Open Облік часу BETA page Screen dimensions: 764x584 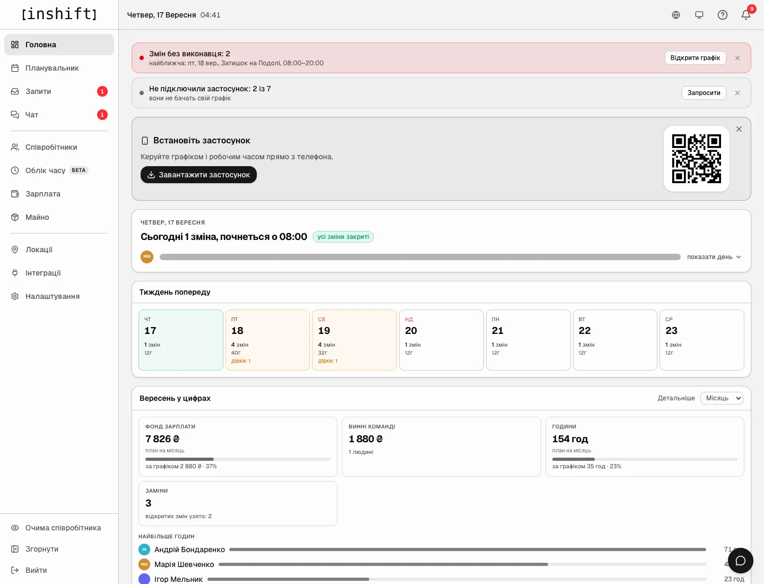tap(59, 170)
